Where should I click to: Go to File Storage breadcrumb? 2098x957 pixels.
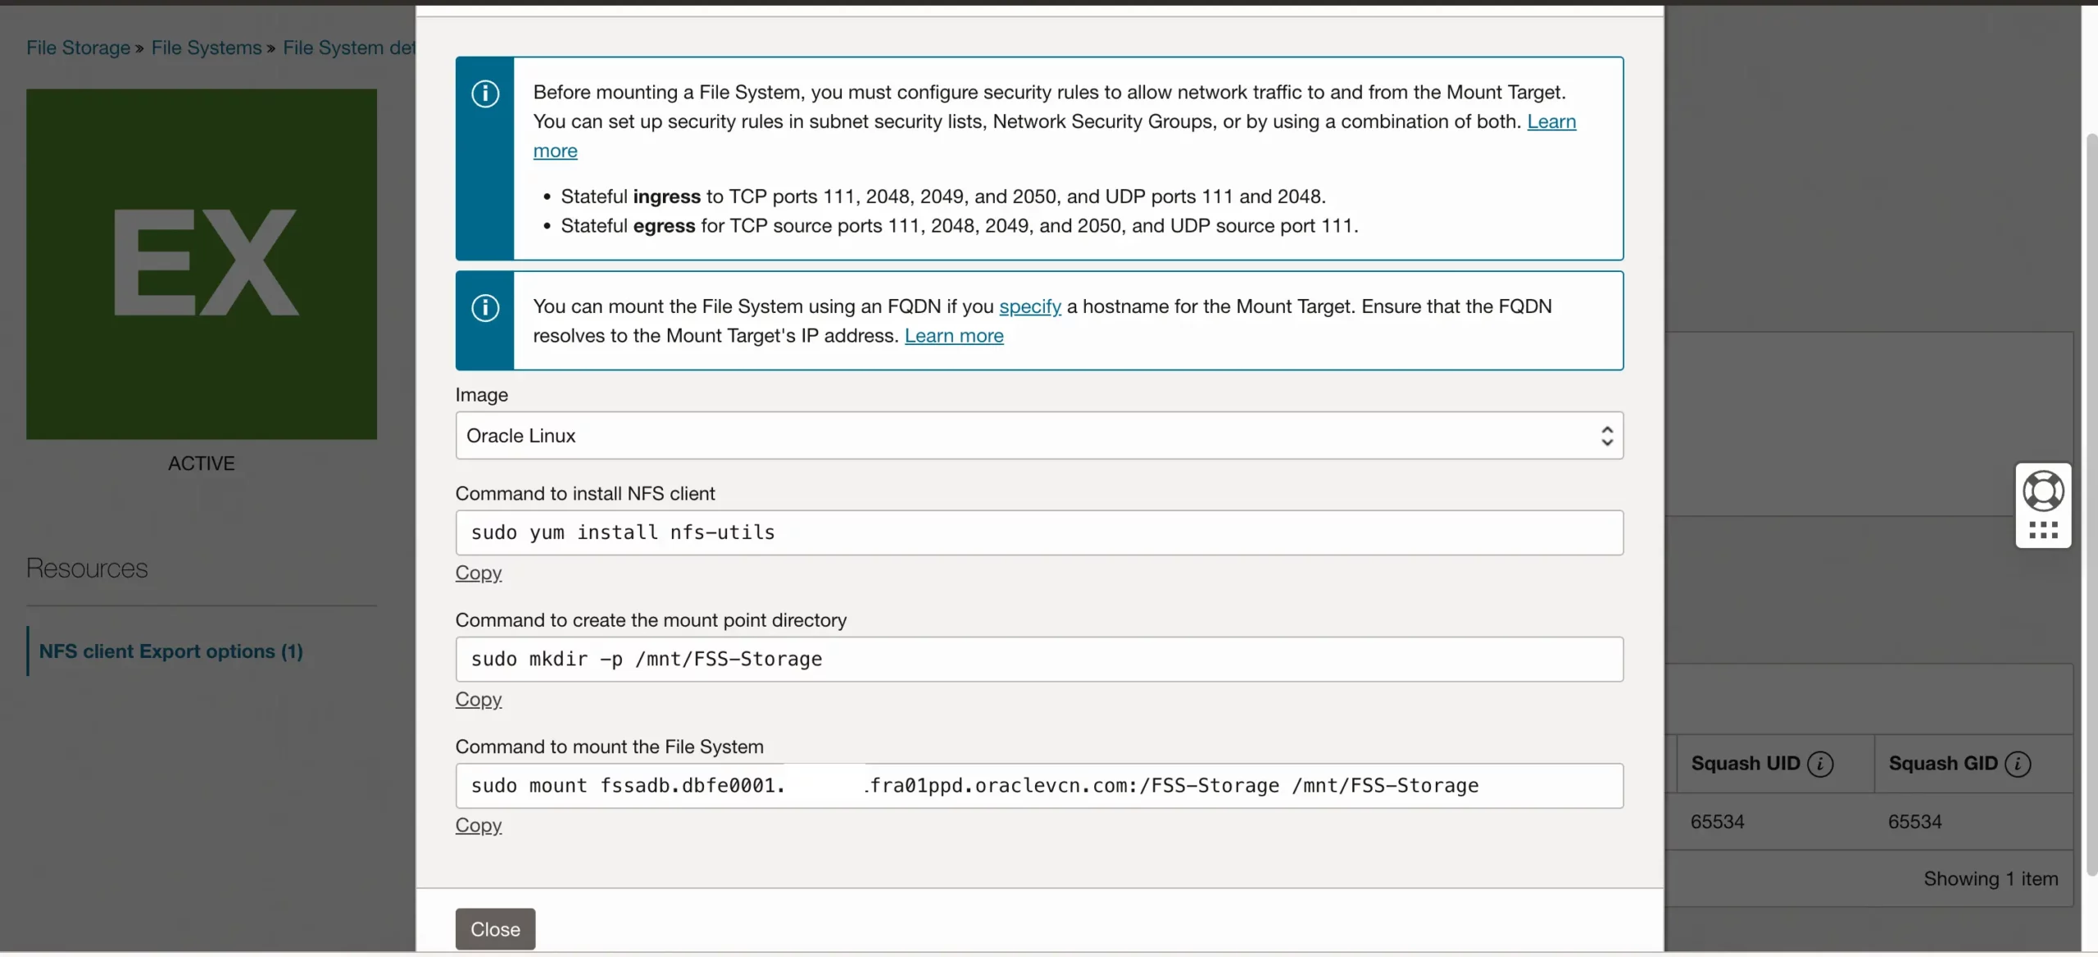[78, 48]
